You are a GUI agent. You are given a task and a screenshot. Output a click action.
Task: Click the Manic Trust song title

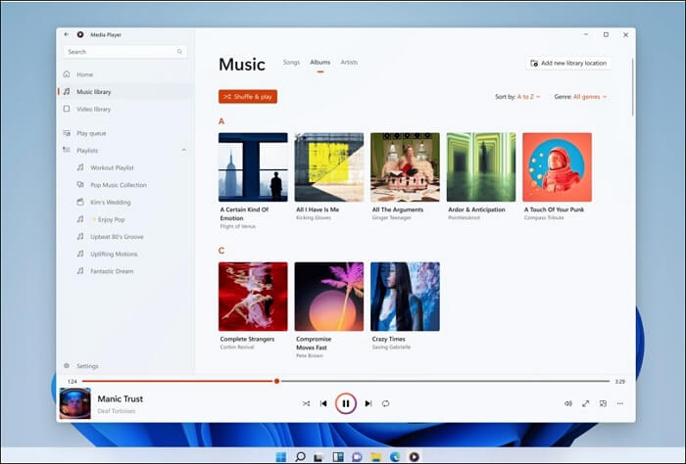pyautogui.click(x=121, y=398)
